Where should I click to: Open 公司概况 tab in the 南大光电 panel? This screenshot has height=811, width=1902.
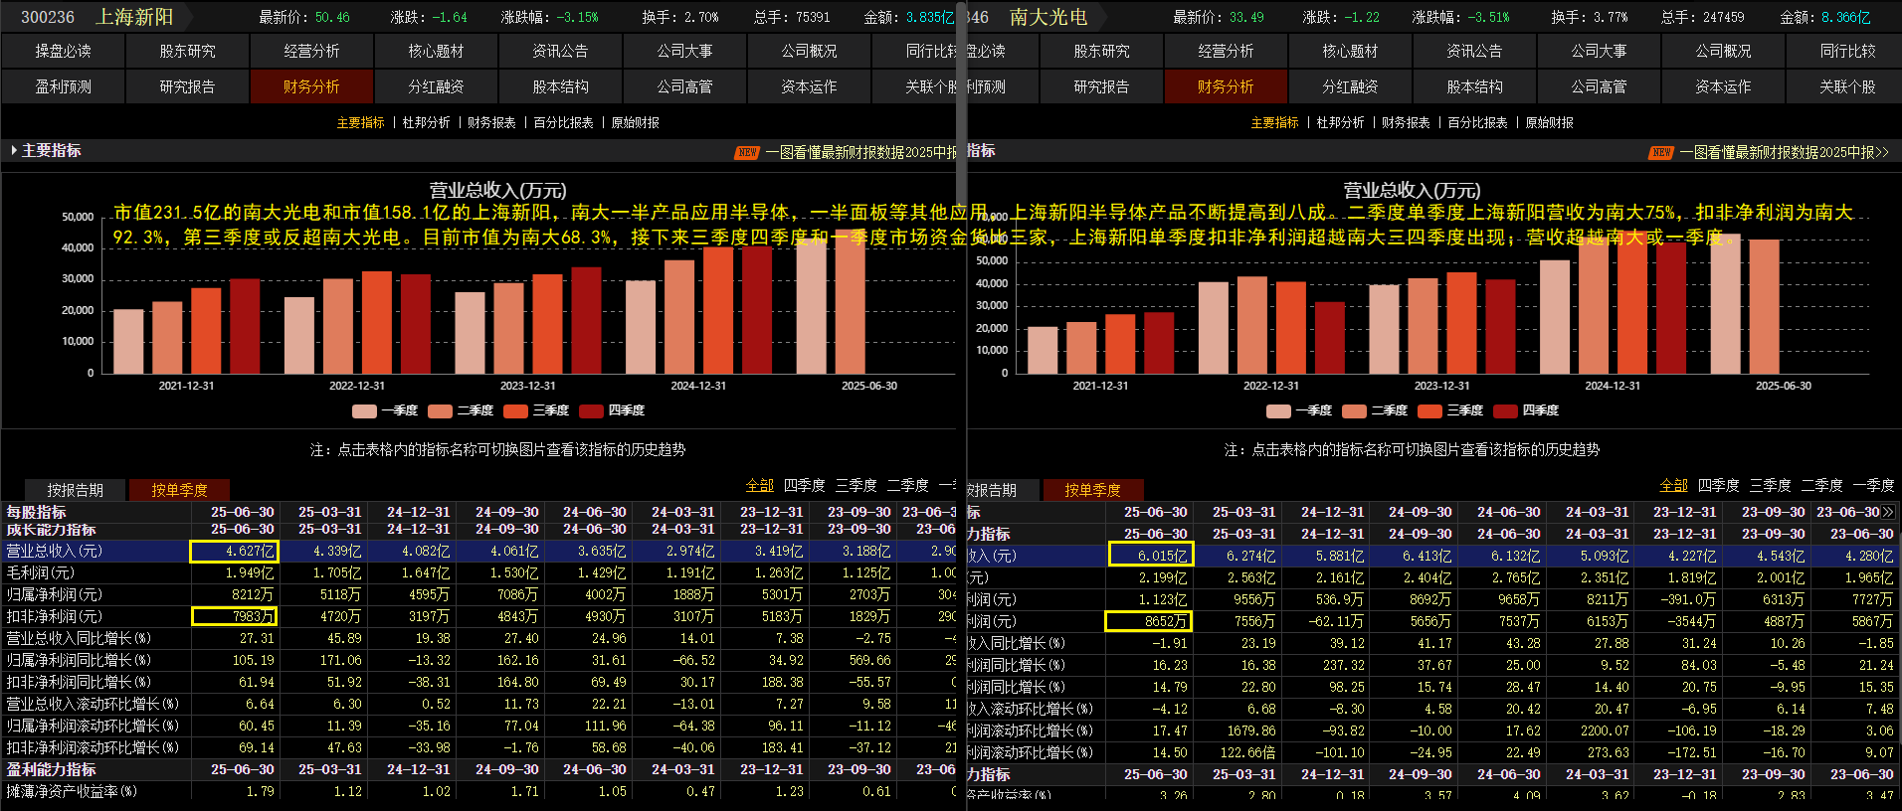tap(1724, 51)
